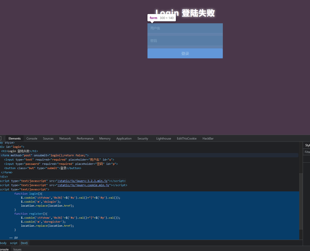The height and width of the screenshot is (251, 310).
Task: Select the closing </form> tag line
Action: pyautogui.click(x=7, y=172)
